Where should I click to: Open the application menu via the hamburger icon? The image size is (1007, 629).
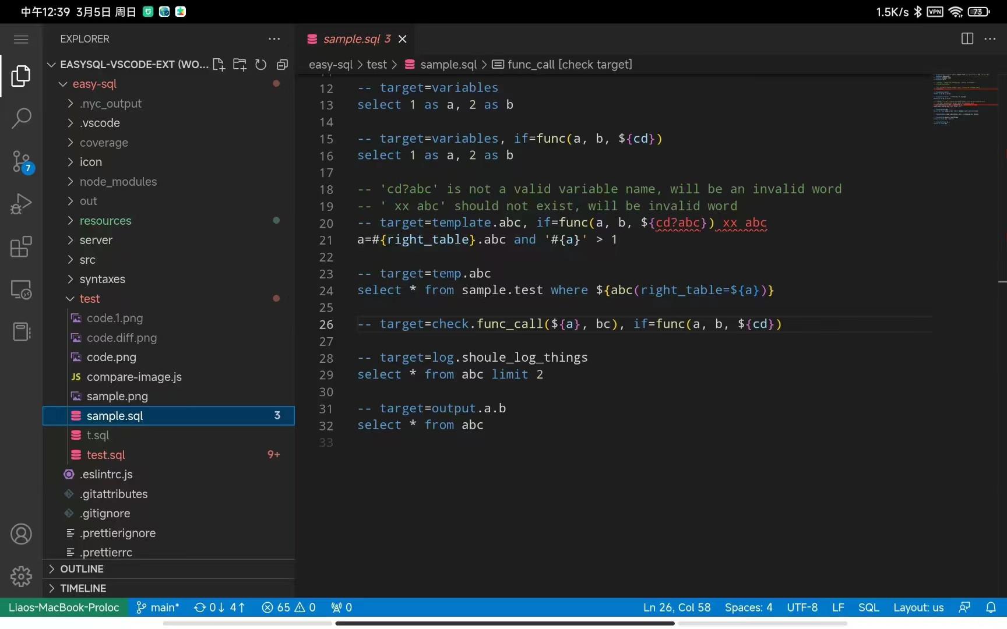click(20, 38)
